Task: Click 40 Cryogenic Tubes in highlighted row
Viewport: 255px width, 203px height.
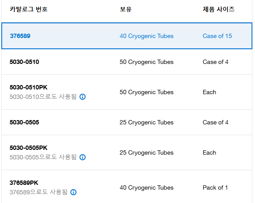Action: click(x=147, y=36)
